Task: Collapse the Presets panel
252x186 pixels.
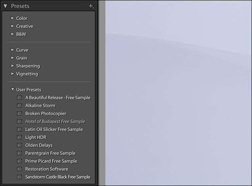Action: (x=5, y=6)
